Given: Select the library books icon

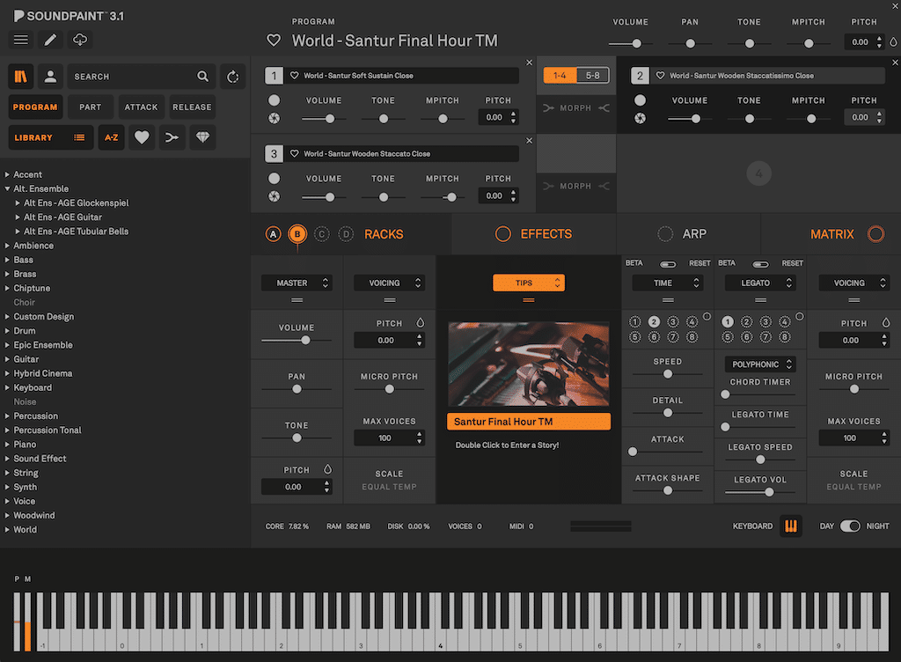Looking at the screenshot, I should coord(21,77).
